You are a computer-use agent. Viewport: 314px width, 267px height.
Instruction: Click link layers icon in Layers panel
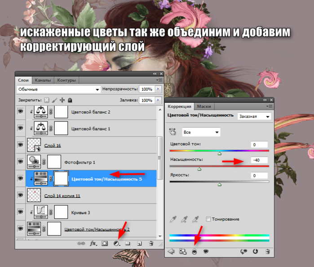point(81,243)
